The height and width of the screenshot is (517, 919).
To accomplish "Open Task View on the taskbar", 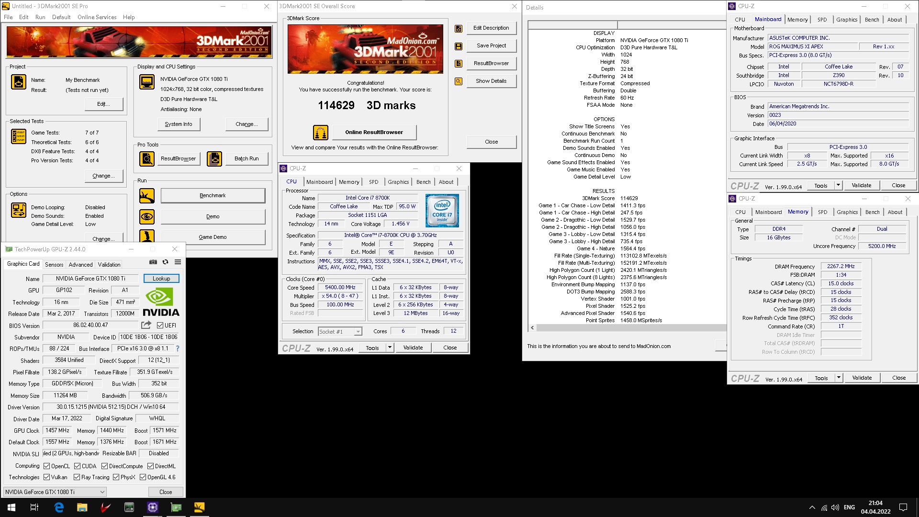I will pos(34,507).
